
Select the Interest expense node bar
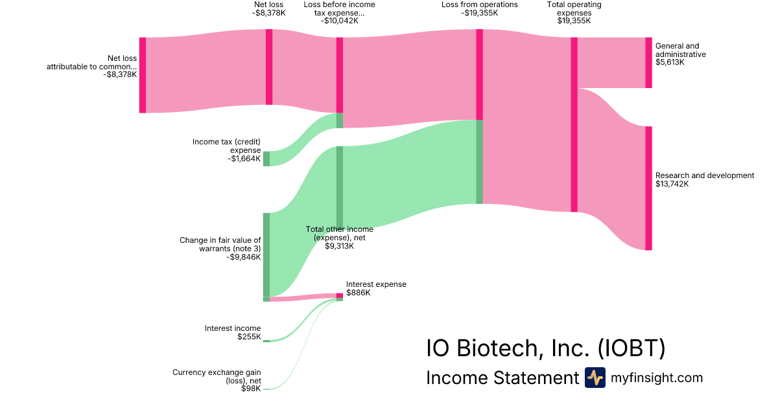click(x=339, y=295)
